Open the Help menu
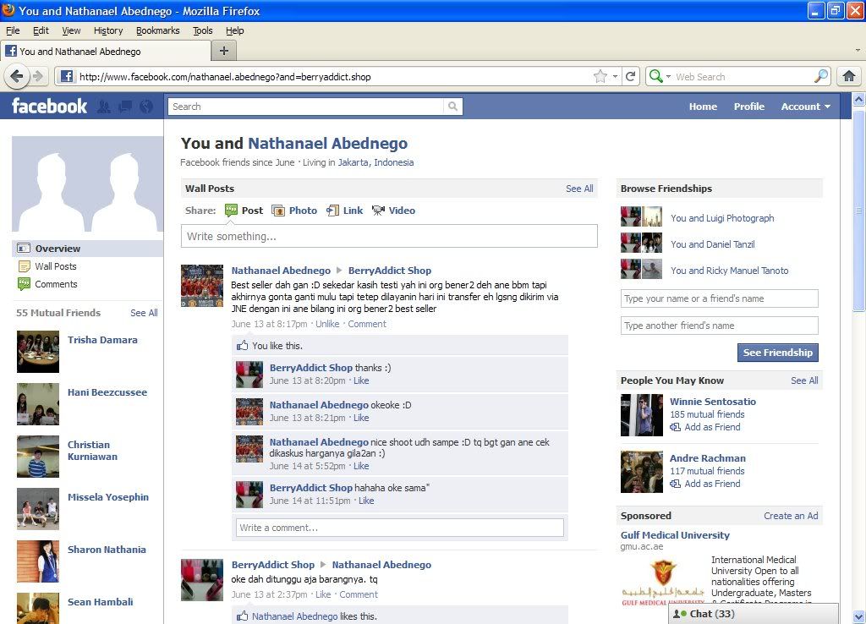Image resolution: width=866 pixels, height=624 pixels. (x=235, y=30)
